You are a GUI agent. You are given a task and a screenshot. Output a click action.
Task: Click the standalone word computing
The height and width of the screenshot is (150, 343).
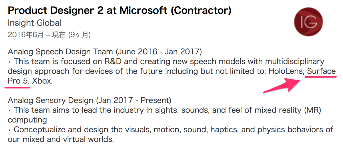[x=27, y=120]
